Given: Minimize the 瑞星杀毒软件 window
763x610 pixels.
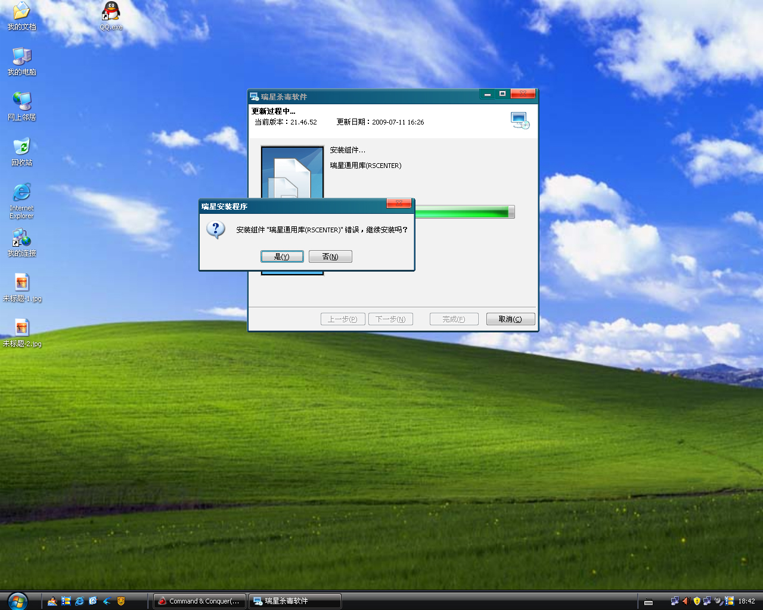Looking at the screenshot, I should (x=488, y=94).
